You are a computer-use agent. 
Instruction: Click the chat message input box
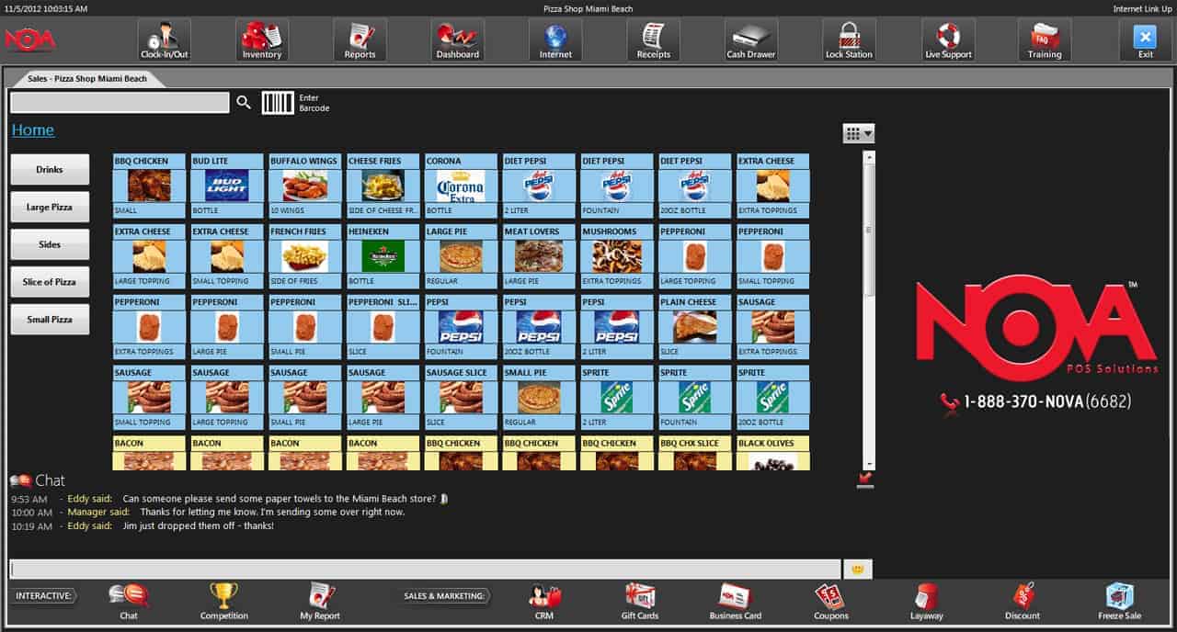click(x=425, y=570)
